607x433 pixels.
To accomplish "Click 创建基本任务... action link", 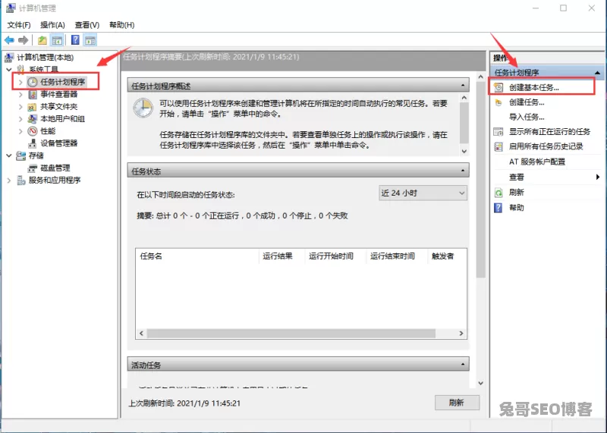I will (x=534, y=88).
